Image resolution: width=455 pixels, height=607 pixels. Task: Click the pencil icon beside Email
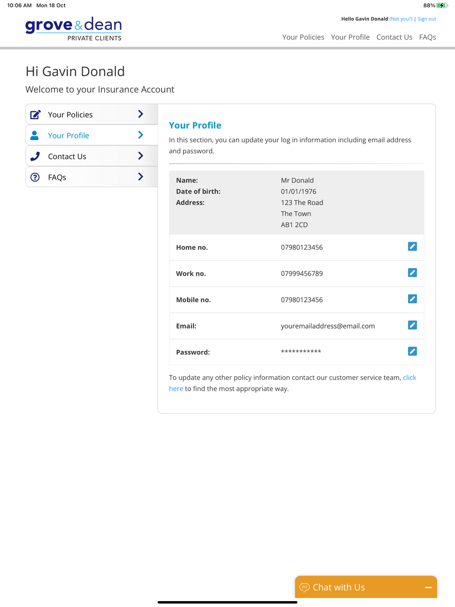[412, 325]
